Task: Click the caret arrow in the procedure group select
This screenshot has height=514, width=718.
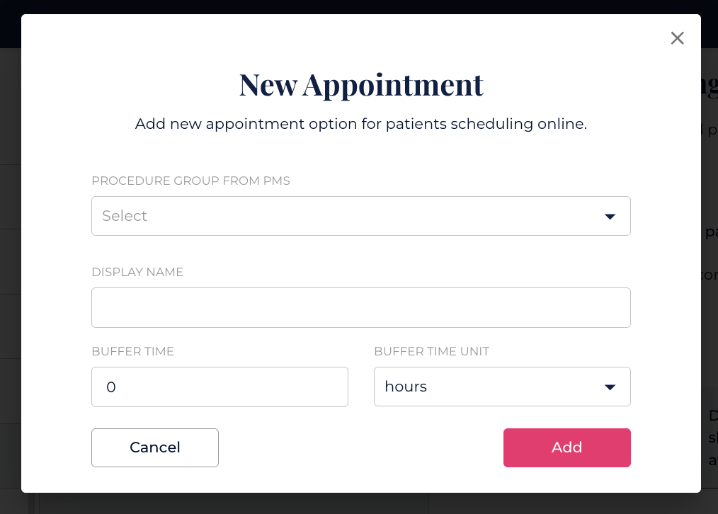Action: point(610,216)
